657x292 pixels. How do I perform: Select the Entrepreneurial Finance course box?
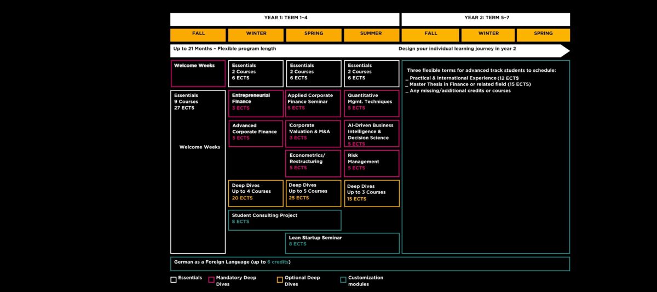pos(256,104)
